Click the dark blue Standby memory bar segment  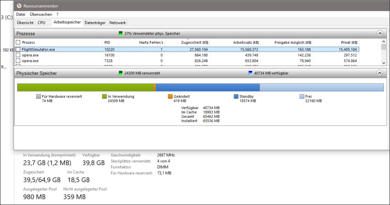[208, 87]
